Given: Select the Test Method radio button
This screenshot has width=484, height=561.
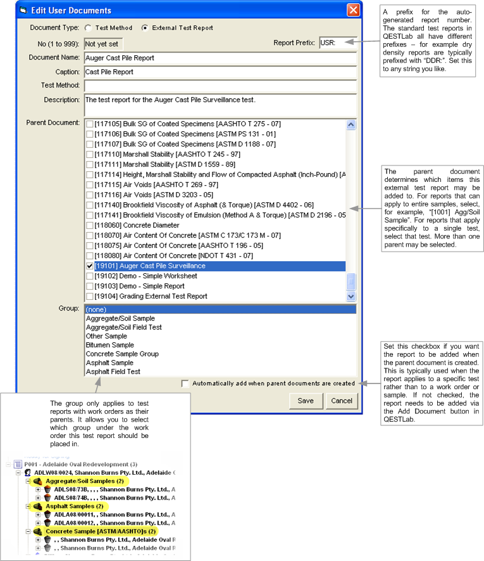Looking at the screenshot, I should click(89, 28).
